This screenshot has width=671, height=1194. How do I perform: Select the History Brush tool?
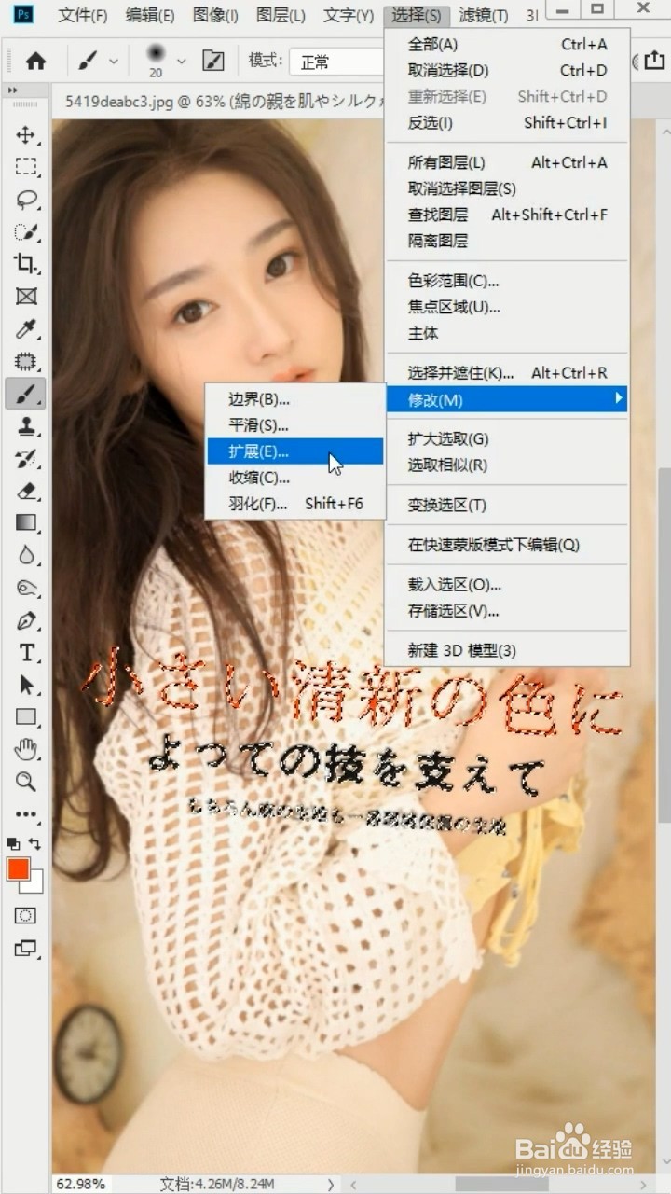pyautogui.click(x=26, y=458)
